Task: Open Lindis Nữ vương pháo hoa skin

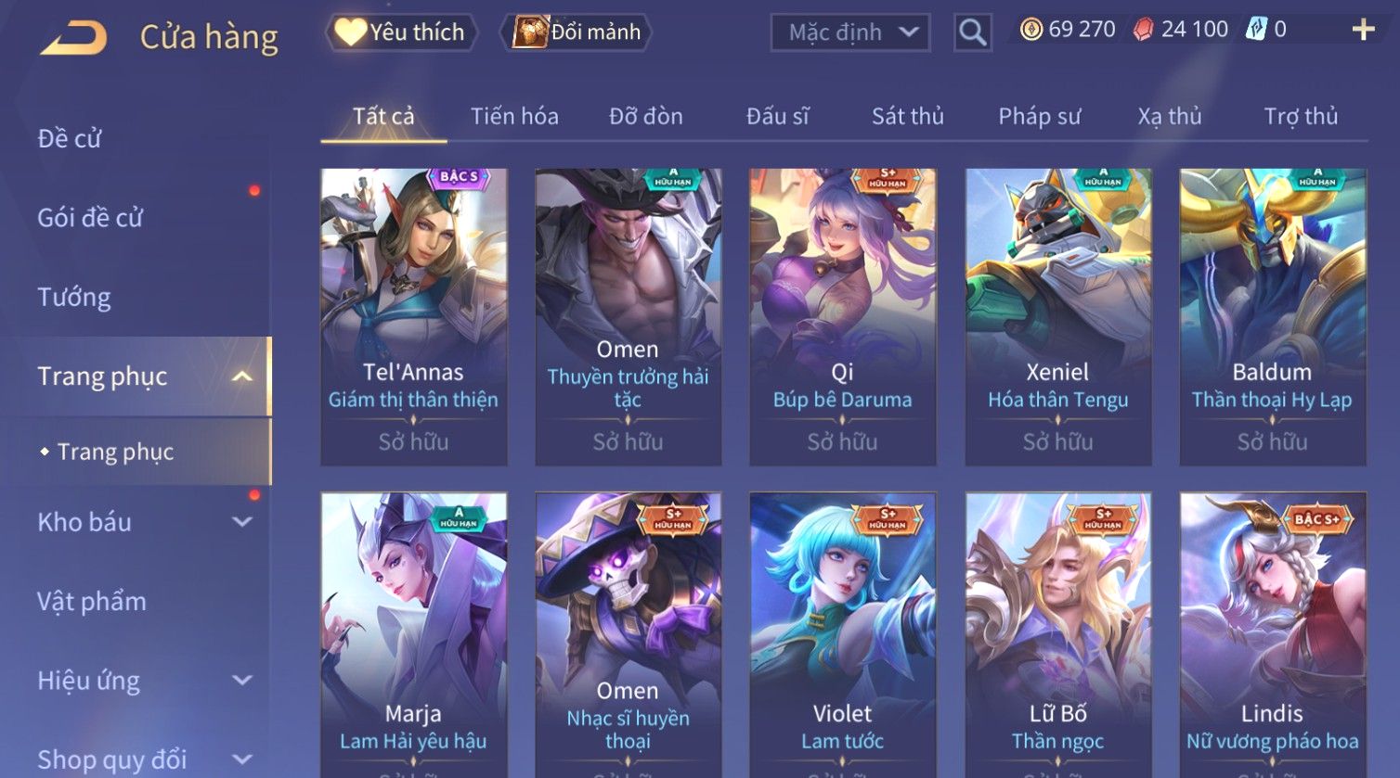Action: click(x=1273, y=634)
